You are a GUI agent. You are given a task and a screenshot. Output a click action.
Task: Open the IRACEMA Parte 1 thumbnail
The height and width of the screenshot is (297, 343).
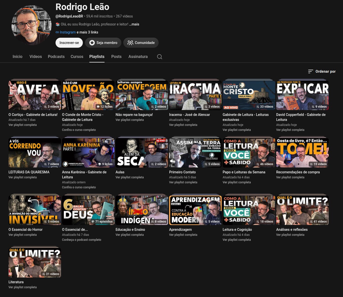pyautogui.click(x=195, y=95)
